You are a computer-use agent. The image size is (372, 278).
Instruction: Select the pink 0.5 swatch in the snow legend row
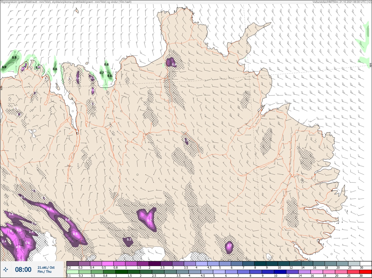(x=108, y=263)
